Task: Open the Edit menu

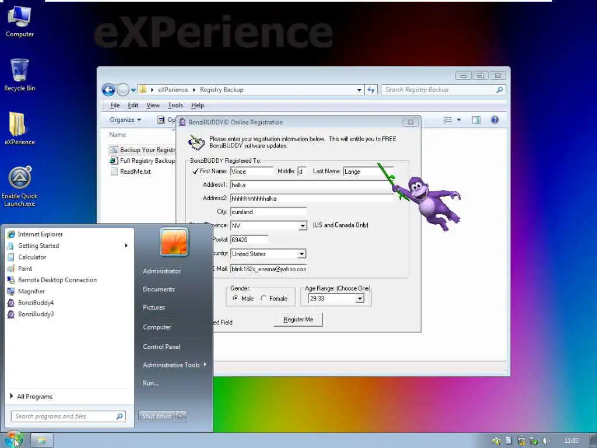Action: tap(133, 105)
